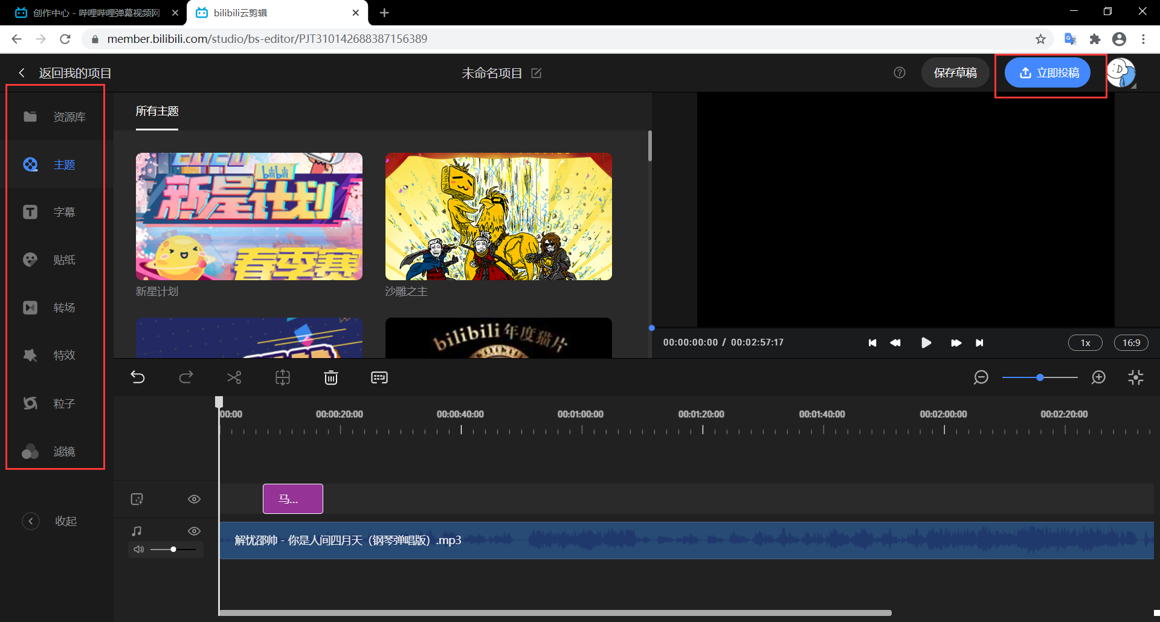Click the 立即投稿 submit button

1048,72
